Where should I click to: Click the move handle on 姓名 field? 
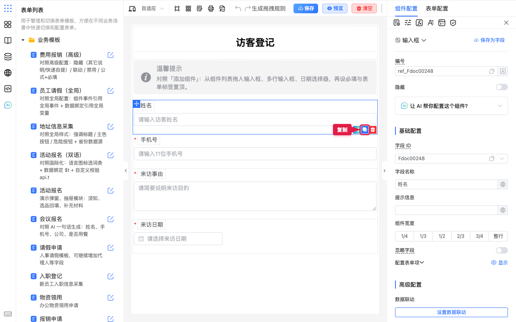point(136,104)
